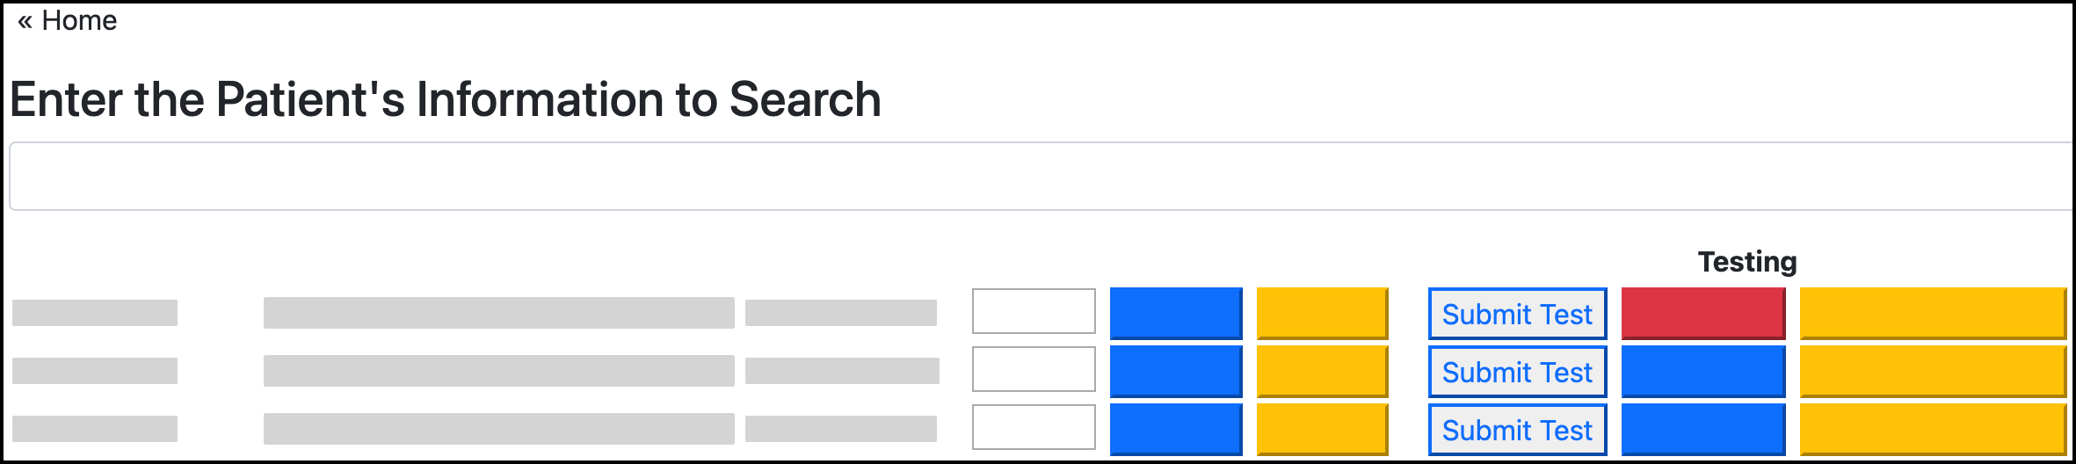Click the red button under Testing
The width and height of the screenshot is (2076, 464).
point(1702,313)
